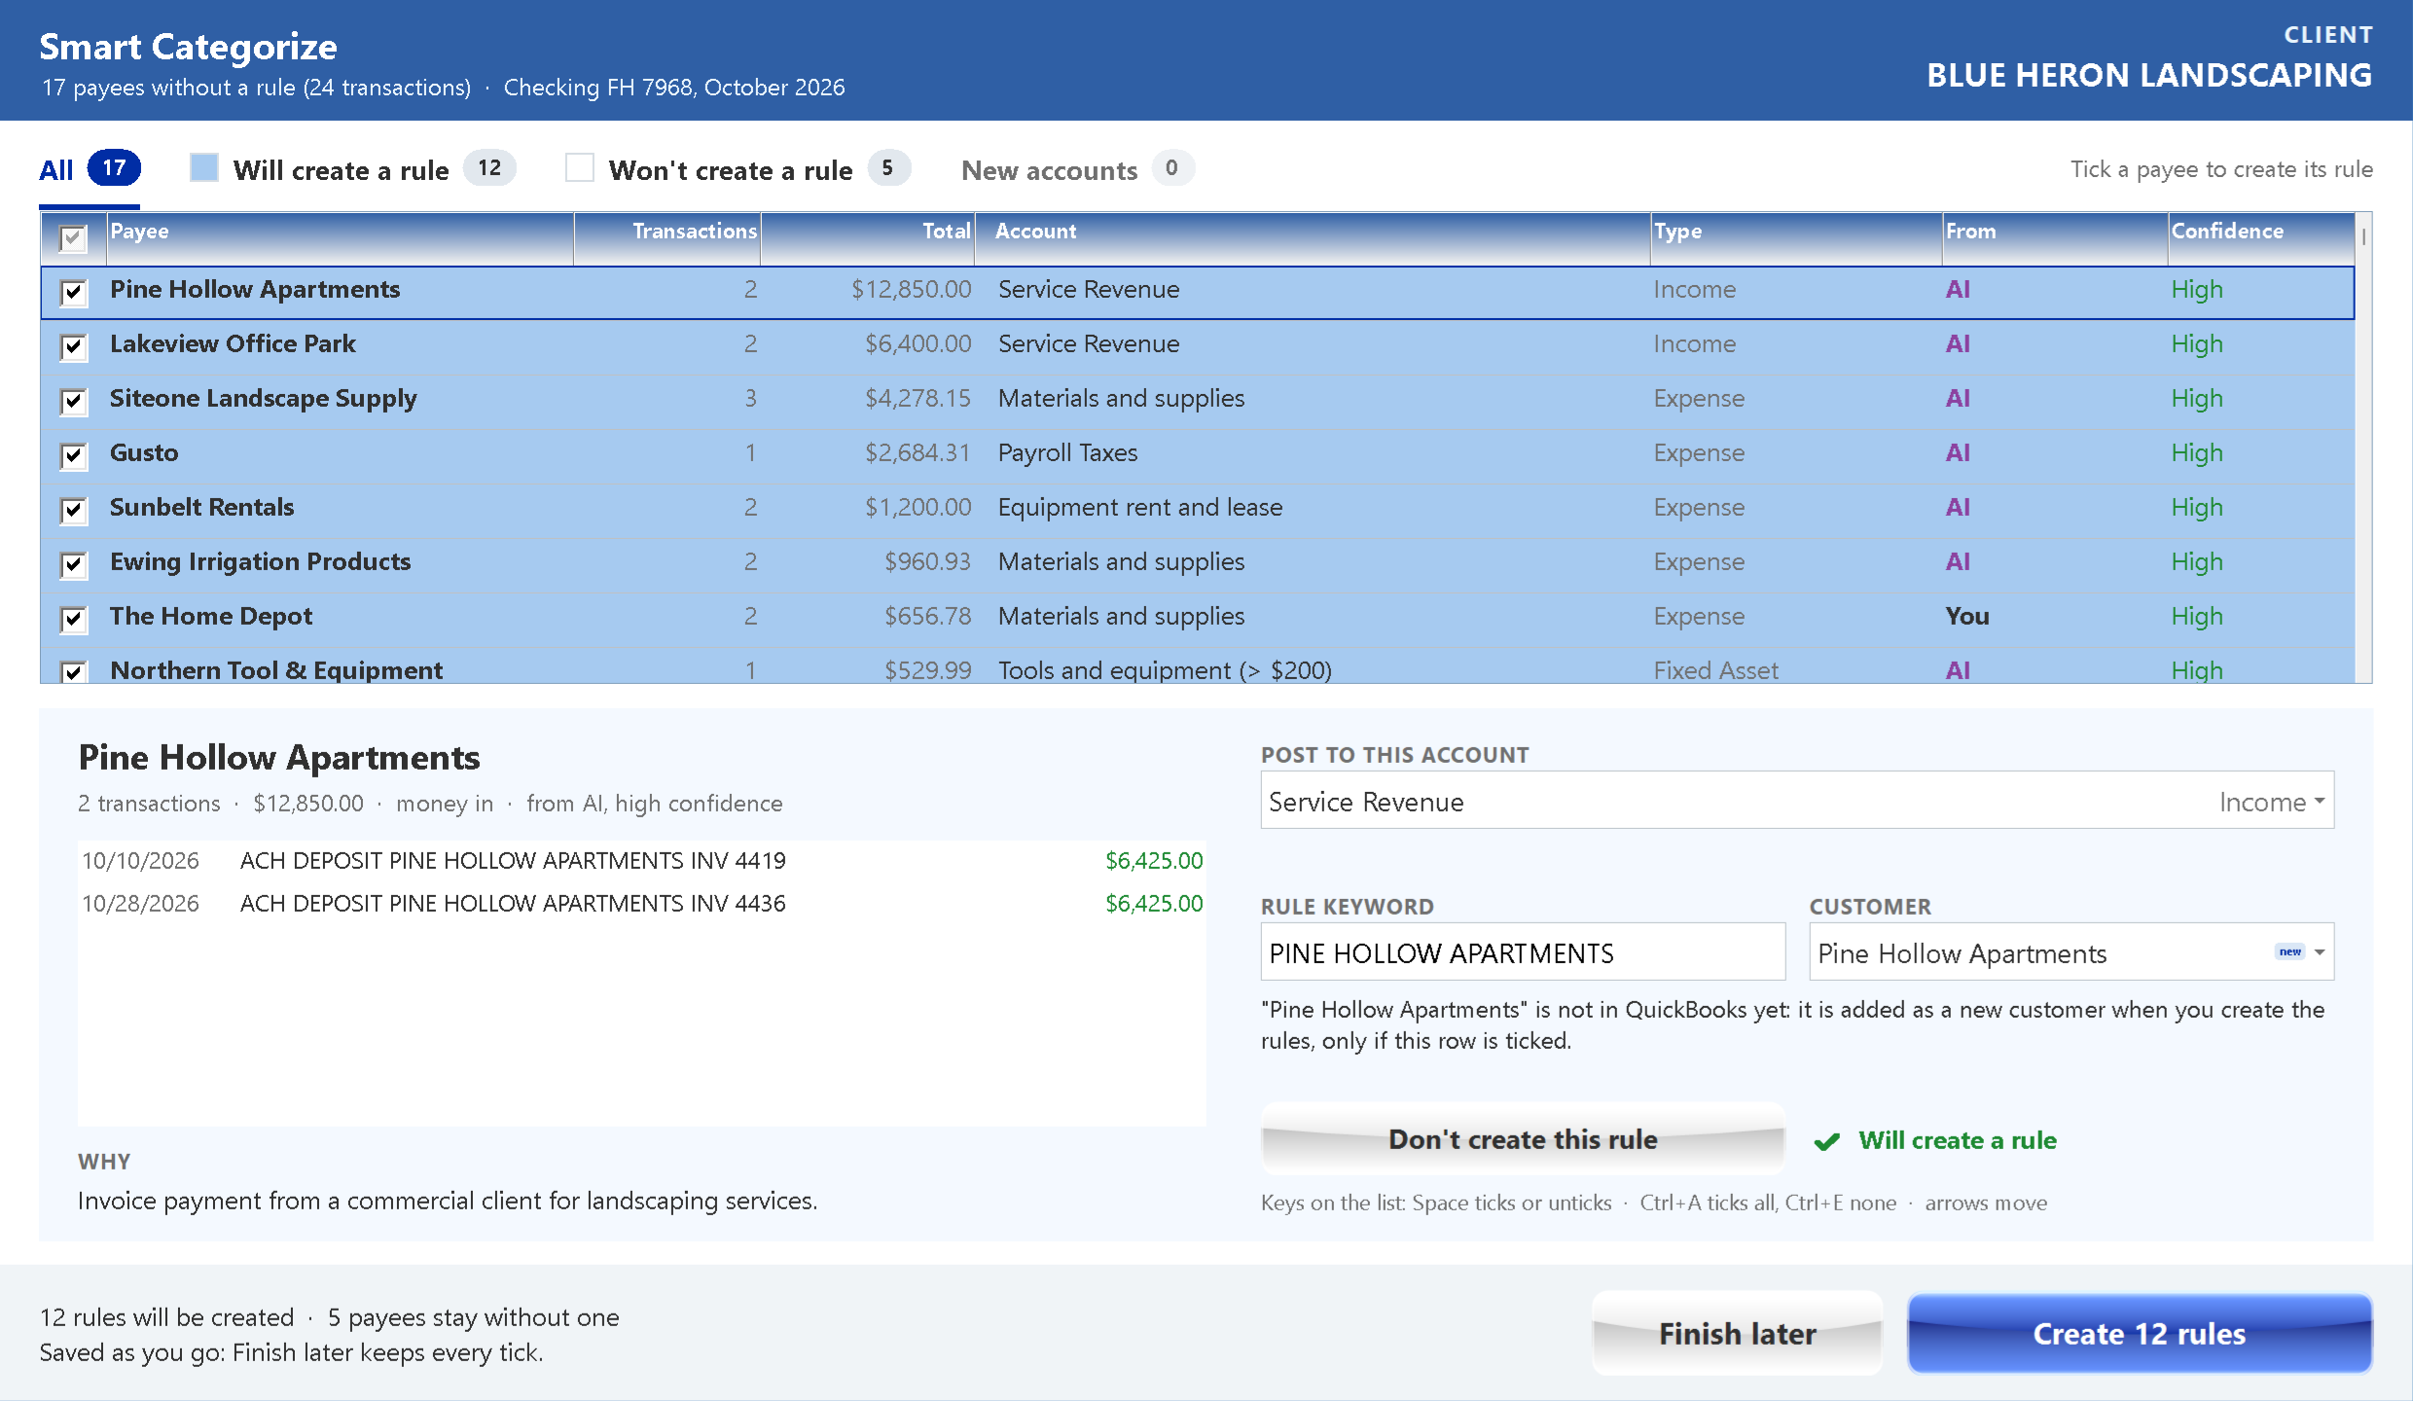This screenshot has width=2413, height=1401.
Task: Click Equipment rent and lease account cell
Action: pyautogui.click(x=1140, y=507)
